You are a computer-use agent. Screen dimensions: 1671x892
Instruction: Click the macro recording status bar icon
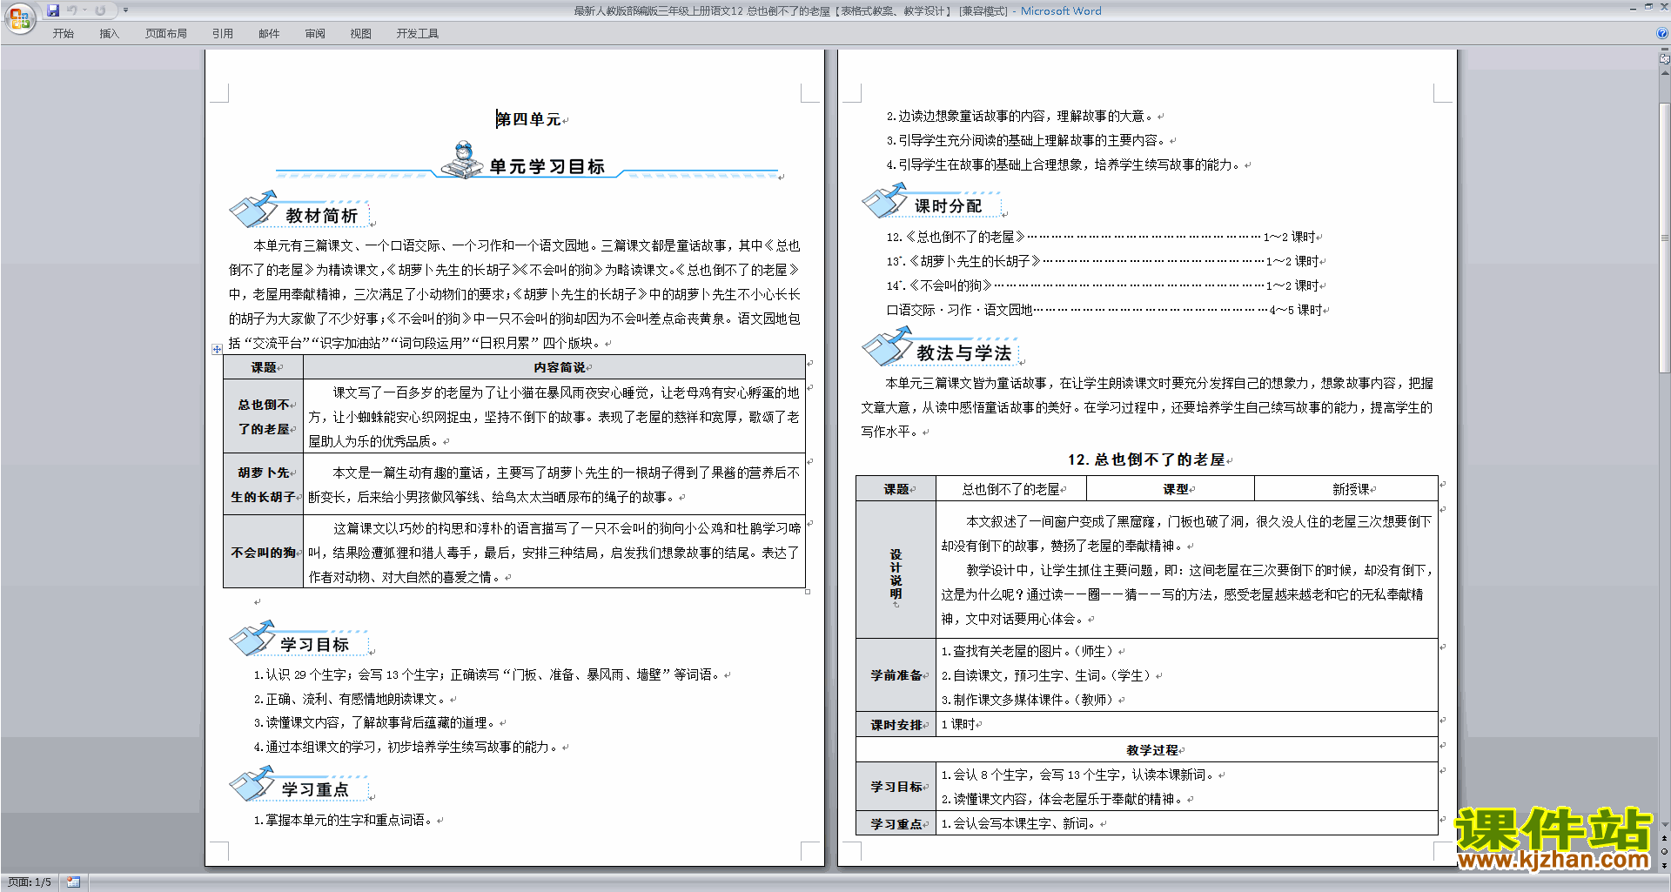74,882
